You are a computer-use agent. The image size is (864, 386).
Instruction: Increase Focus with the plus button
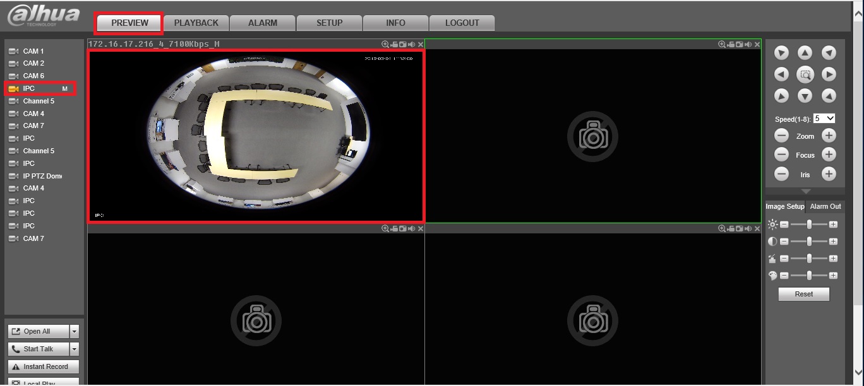[829, 155]
